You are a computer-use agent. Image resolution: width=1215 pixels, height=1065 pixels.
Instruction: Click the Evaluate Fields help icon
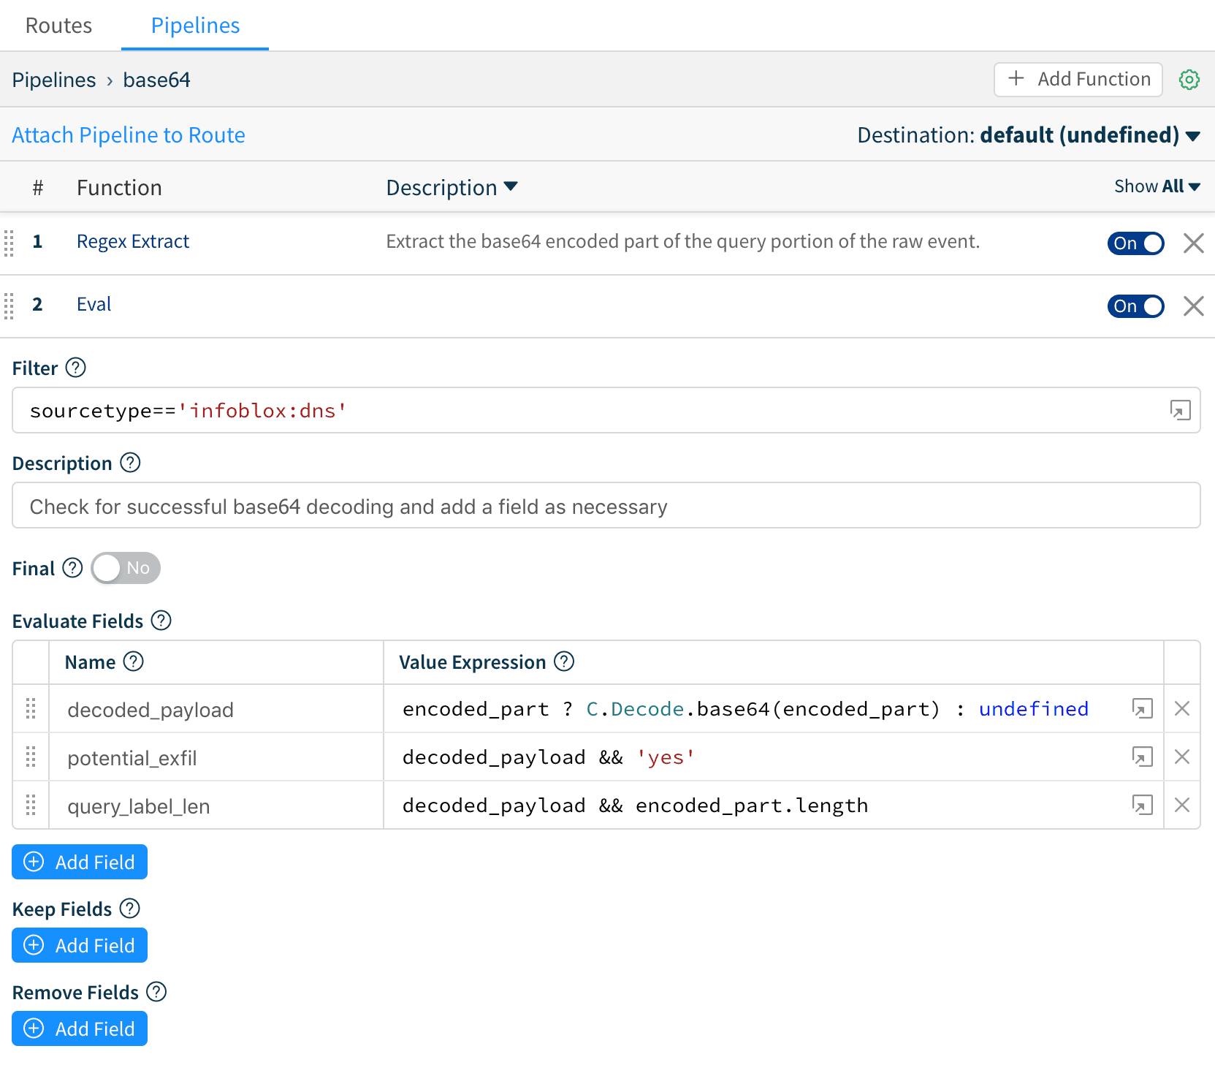coord(161,621)
